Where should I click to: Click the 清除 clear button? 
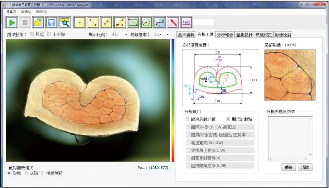click(x=305, y=167)
